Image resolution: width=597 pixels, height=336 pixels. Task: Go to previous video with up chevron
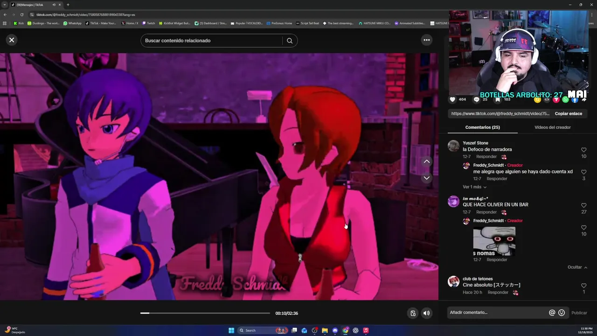[426, 161]
